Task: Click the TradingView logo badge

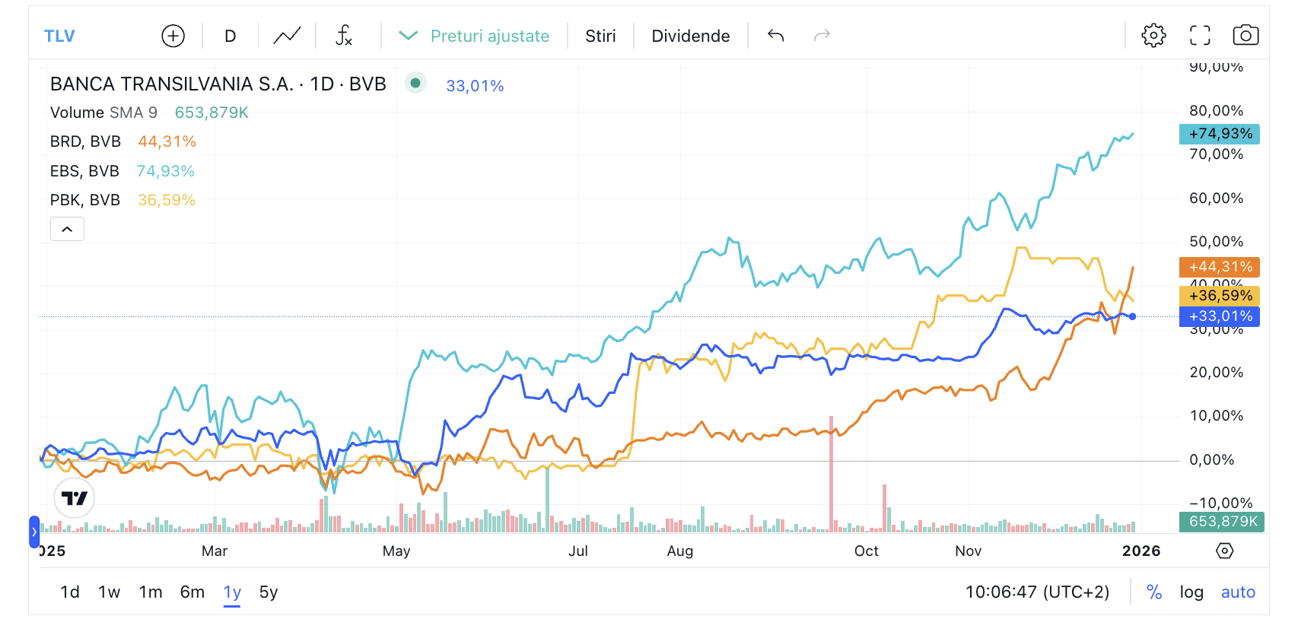Action: [x=75, y=498]
